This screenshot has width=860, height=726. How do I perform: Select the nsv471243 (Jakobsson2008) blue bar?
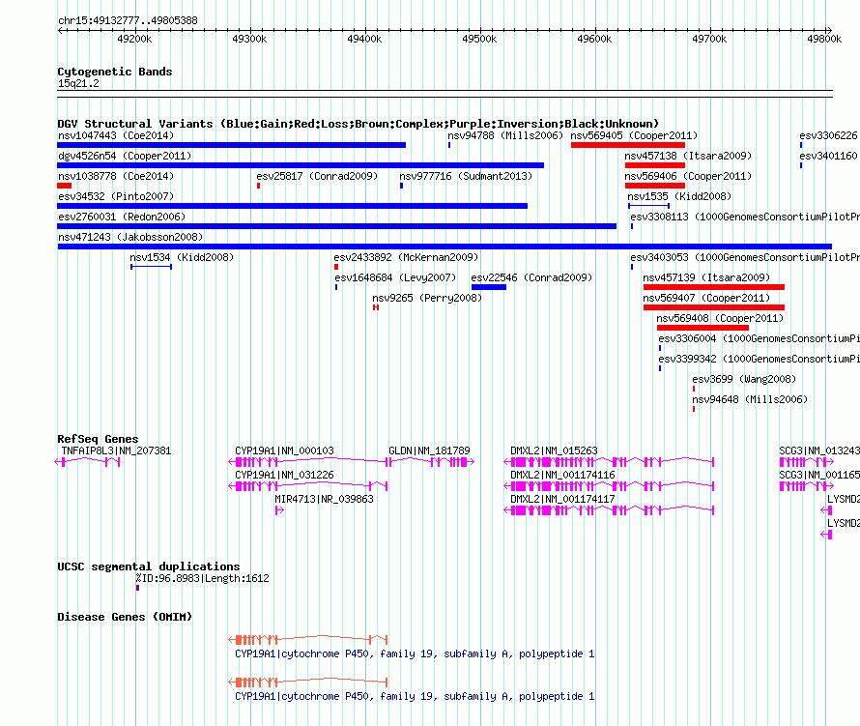(444, 247)
